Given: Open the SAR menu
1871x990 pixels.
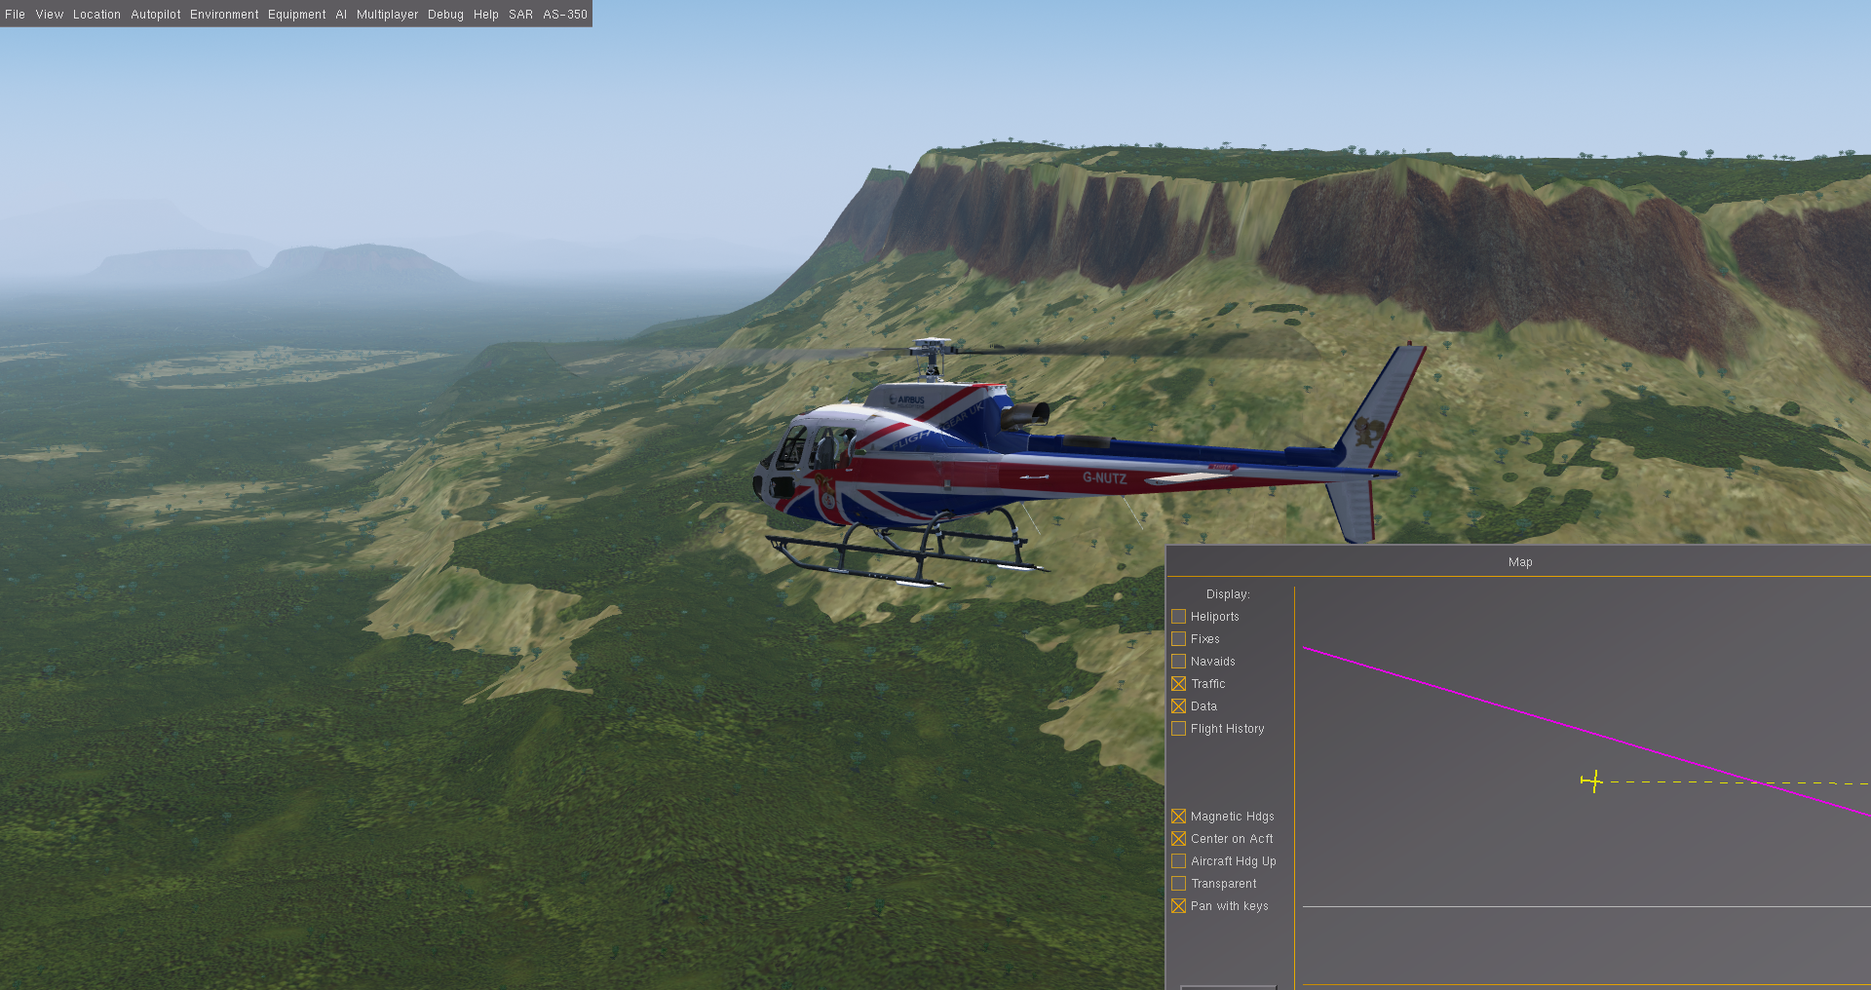Looking at the screenshot, I should click(x=520, y=15).
